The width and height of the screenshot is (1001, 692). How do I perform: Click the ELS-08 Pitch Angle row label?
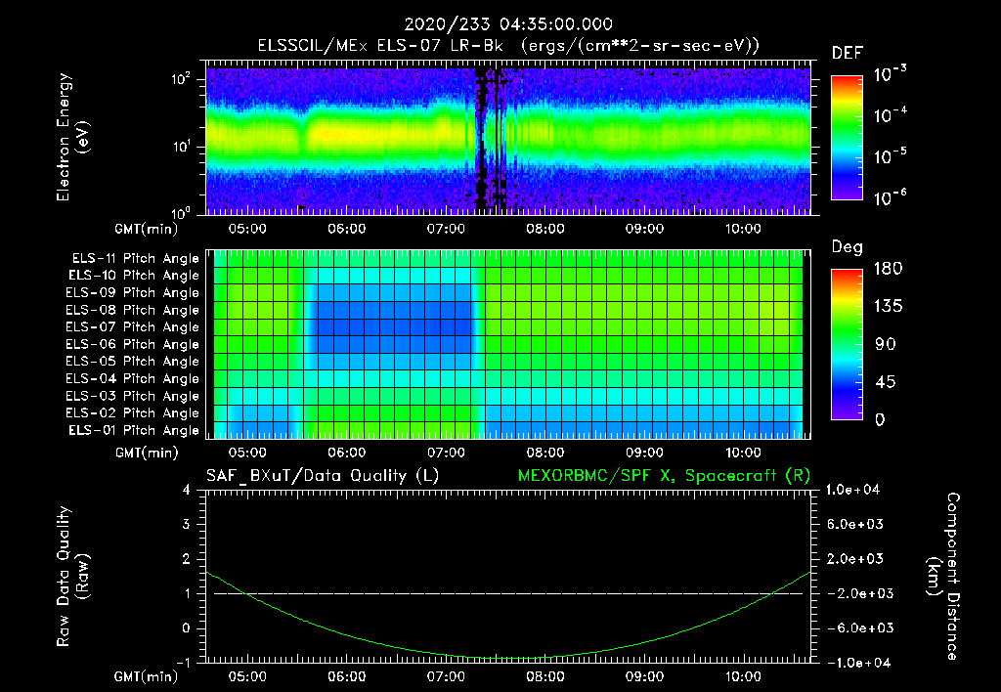[x=133, y=310]
